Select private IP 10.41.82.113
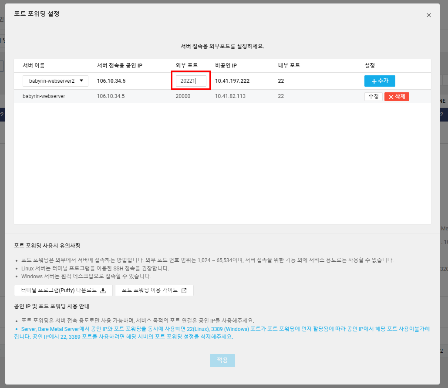The image size is (448, 388). (230, 96)
